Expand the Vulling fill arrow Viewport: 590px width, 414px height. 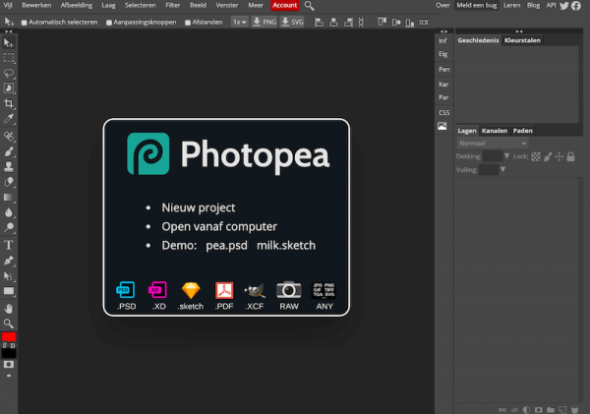coord(502,169)
